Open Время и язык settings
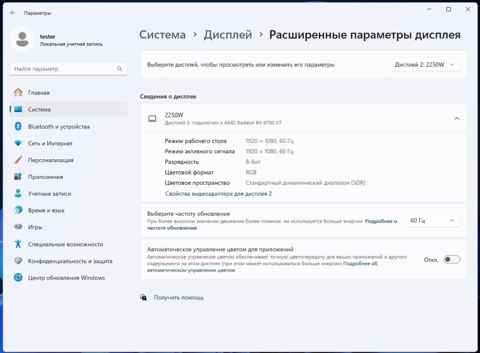The width and height of the screenshot is (480, 353). point(69,211)
